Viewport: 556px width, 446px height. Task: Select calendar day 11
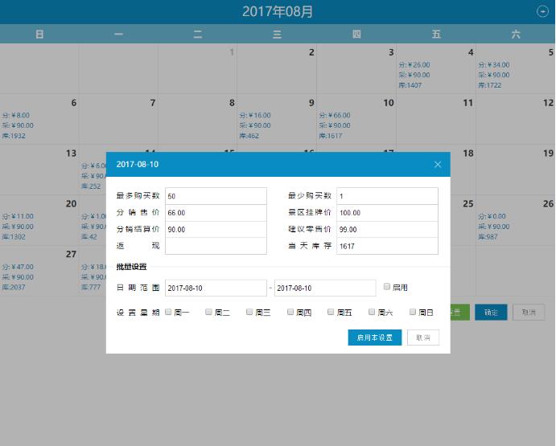pos(436,119)
